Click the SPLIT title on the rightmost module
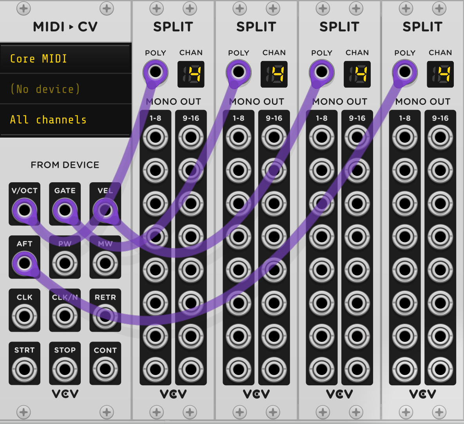Image resolution: width=464 pixels, height=424 pixels. [422, 27]
